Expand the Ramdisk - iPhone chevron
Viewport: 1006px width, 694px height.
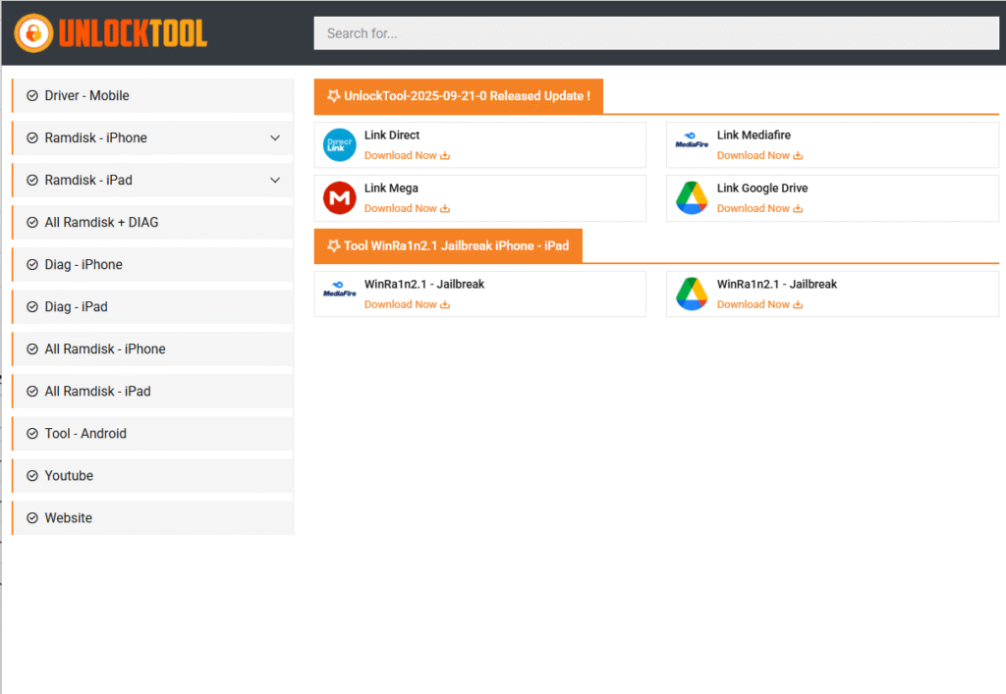pos(275,138)
